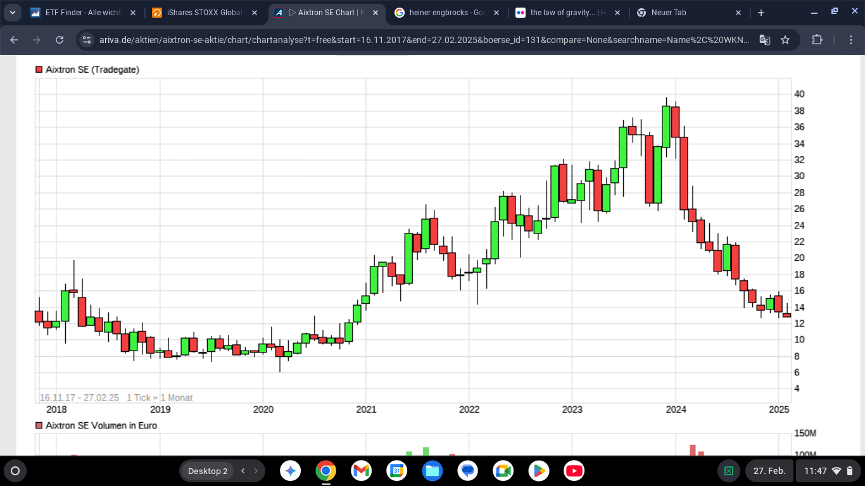Viewport: 865px width, 486px height.
Task: Close the iShares STOXX Global tab
Action: (254, 13)
